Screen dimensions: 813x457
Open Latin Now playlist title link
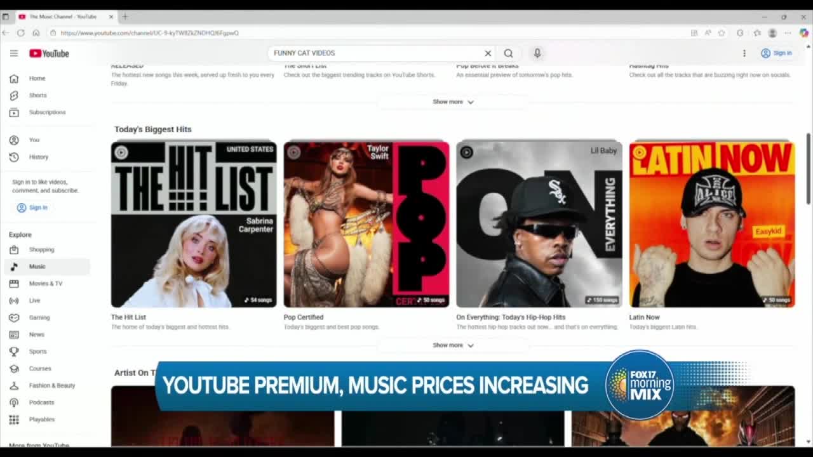tap(644, 317)
